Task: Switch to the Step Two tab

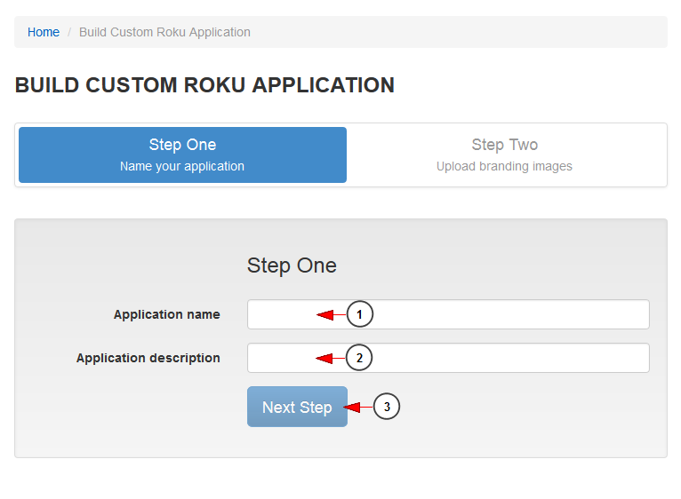Action: coord(504,154)
